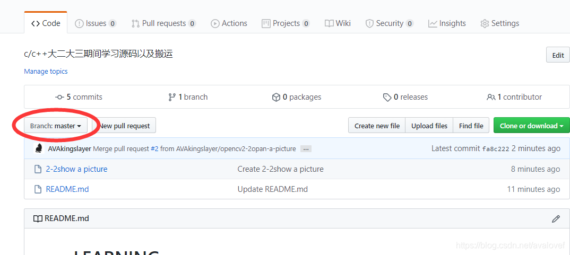This screenshot has height=255, width=570.
Task: Click the releases tag icon
Action: tap(387, 98)
